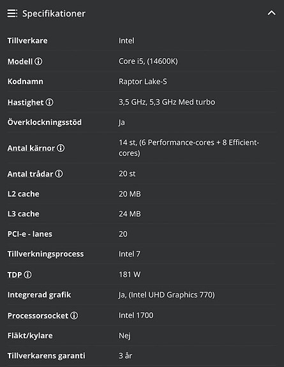The width and height of the screenshot is (284, 367).
Task: Click the Specifikationer section heading
Action: click(54, 13)
